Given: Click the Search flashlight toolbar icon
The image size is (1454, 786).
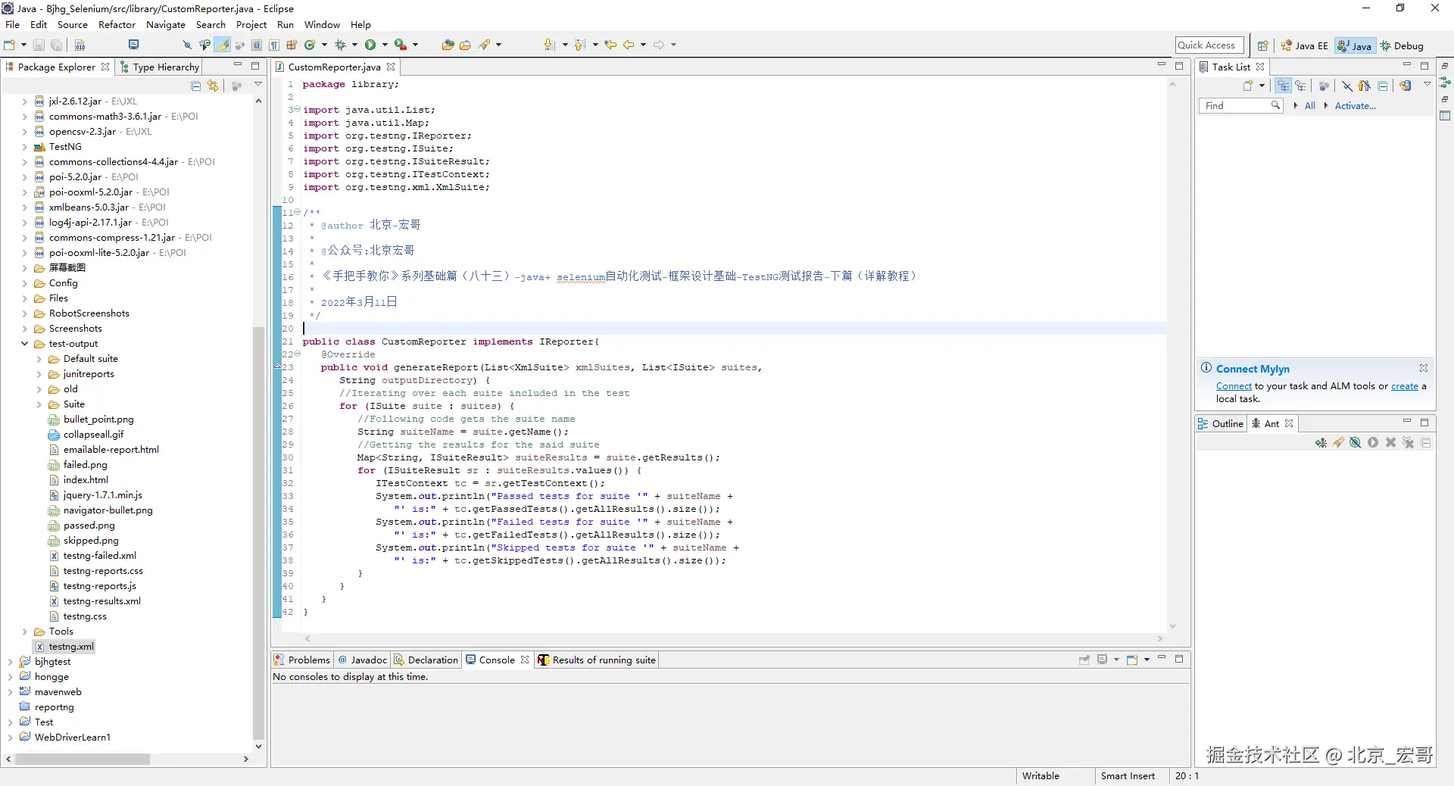Looking at the screenshot, I should [485, 45].
